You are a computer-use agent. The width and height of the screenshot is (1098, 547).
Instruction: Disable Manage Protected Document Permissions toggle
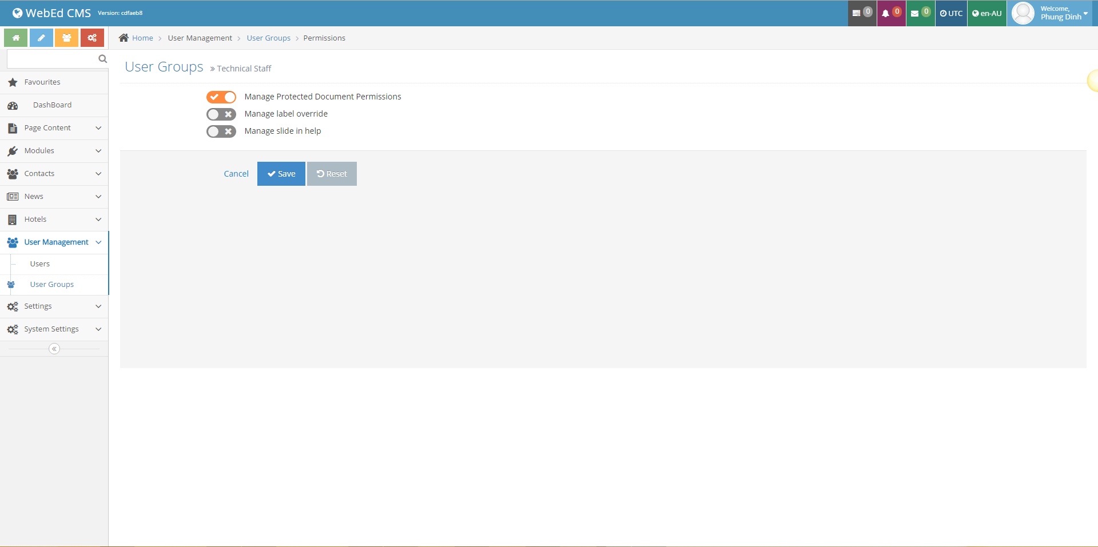tap(221, 97)
